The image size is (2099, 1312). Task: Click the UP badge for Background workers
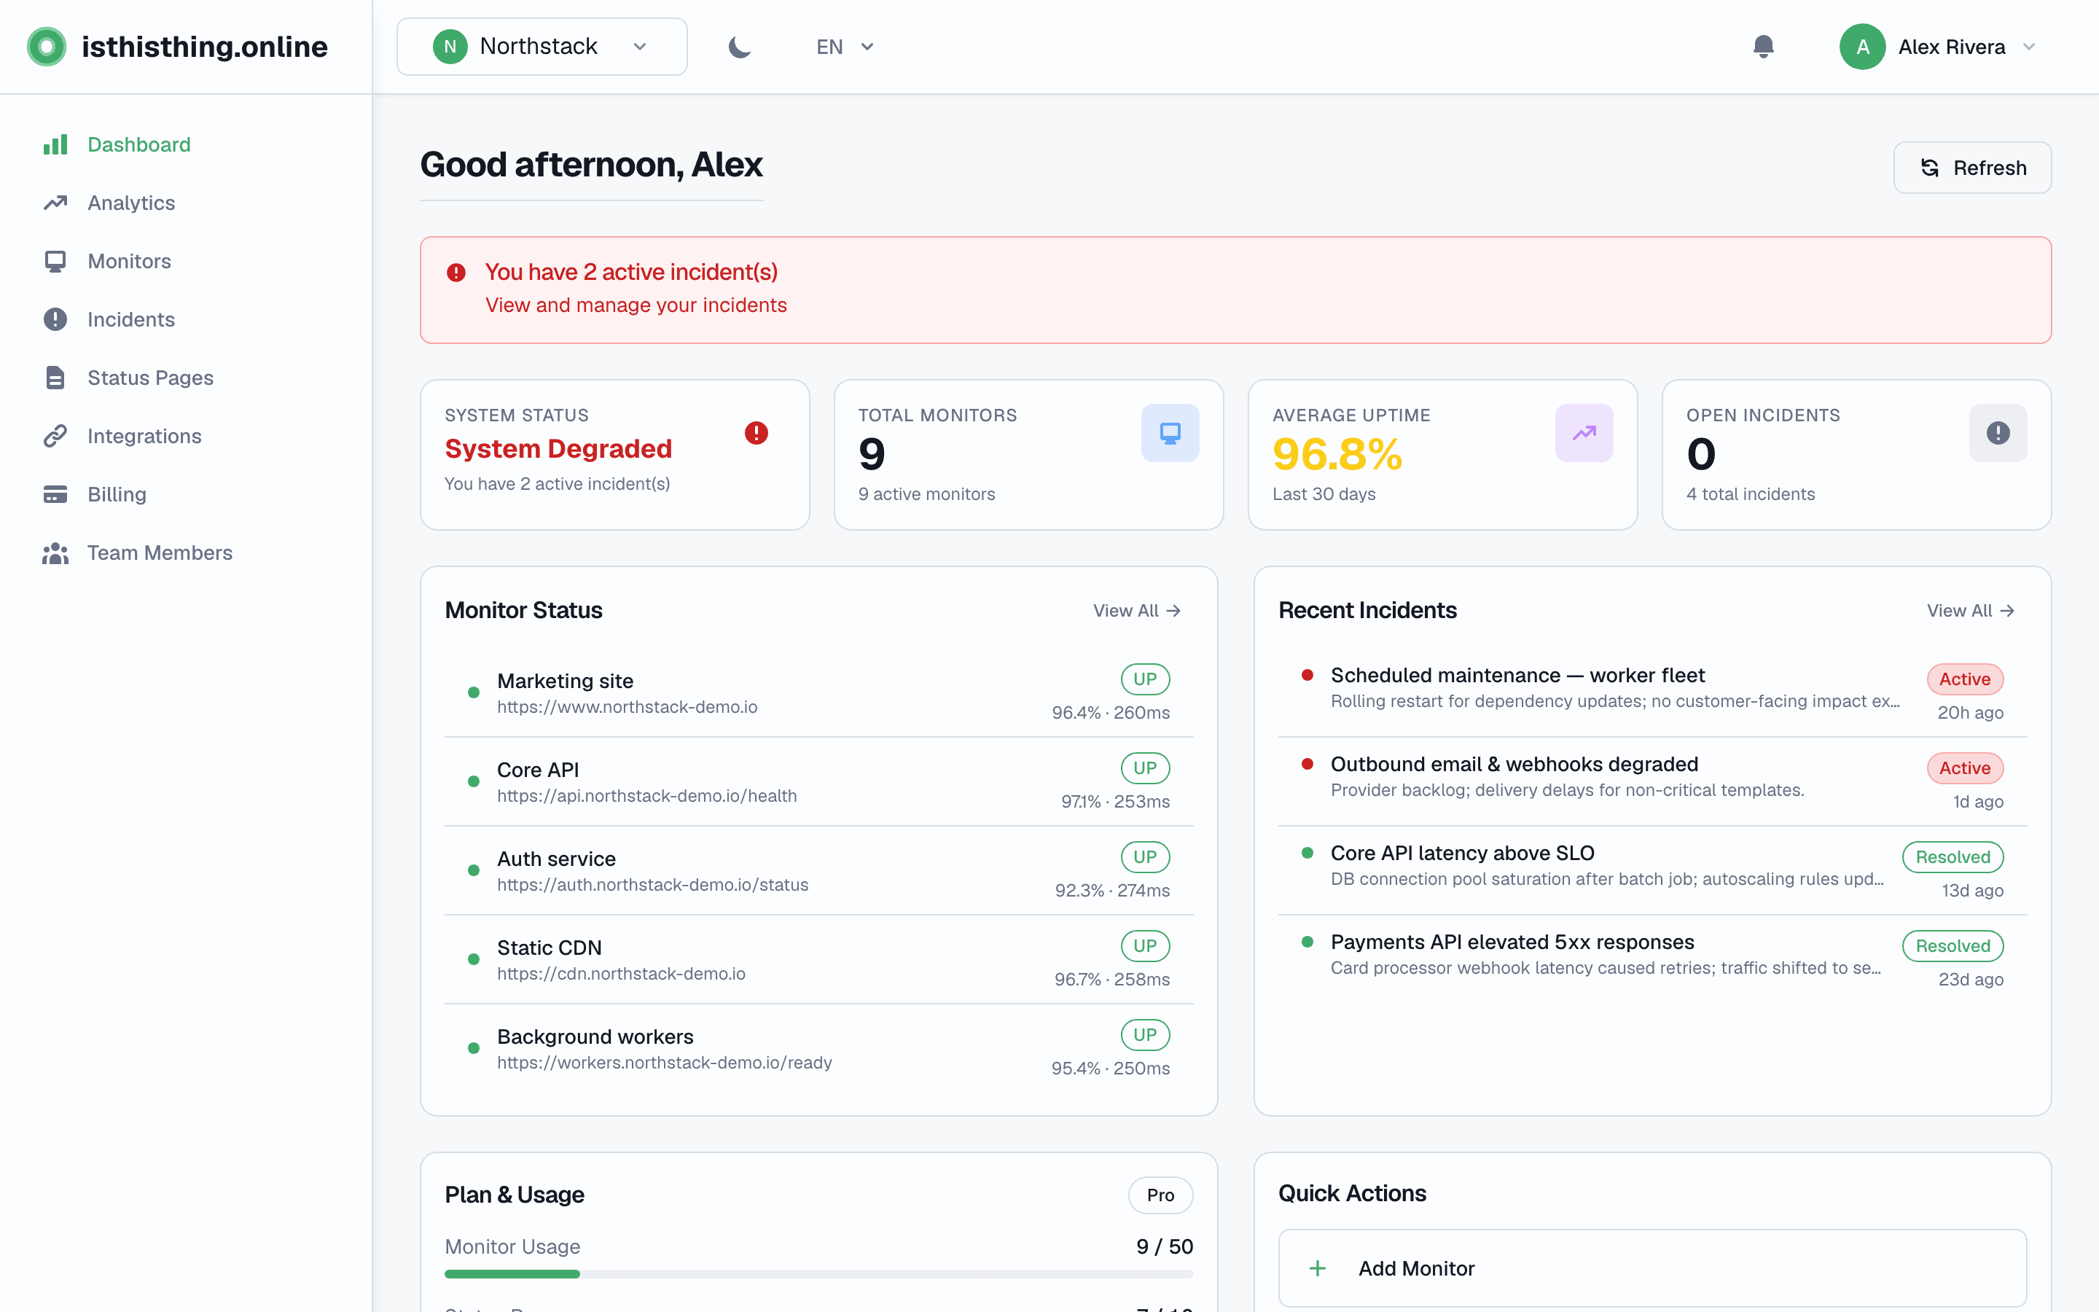point(1145,1035)
